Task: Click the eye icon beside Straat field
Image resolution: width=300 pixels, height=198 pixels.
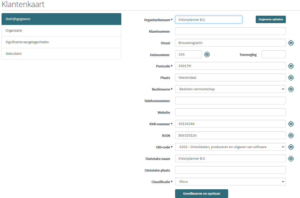Action: pyautogui.click(x=291, y=43)
